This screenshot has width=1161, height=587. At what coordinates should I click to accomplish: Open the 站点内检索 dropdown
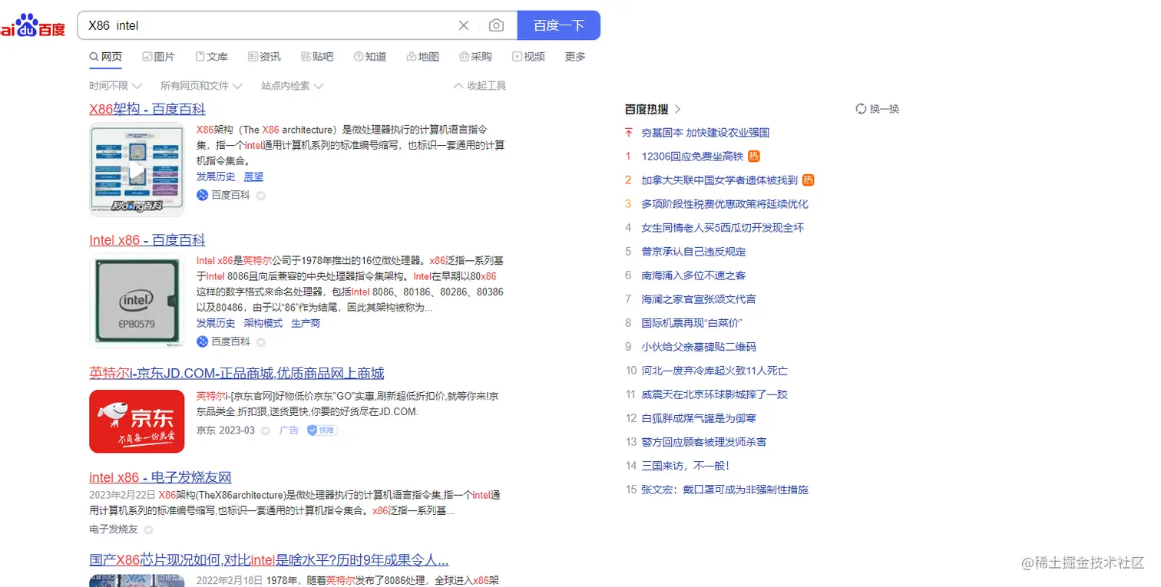coord(286,85)
